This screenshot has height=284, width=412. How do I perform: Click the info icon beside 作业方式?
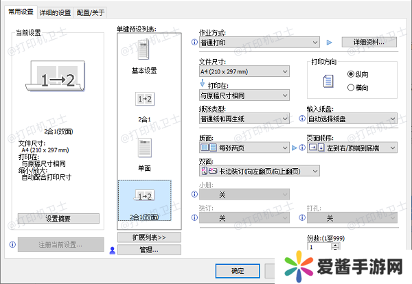[x=194, y=43]
